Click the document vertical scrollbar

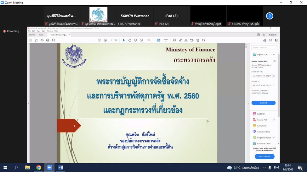coord(246,103)
